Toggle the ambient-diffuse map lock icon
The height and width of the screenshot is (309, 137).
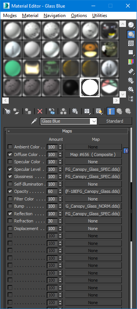click(126, 151)
